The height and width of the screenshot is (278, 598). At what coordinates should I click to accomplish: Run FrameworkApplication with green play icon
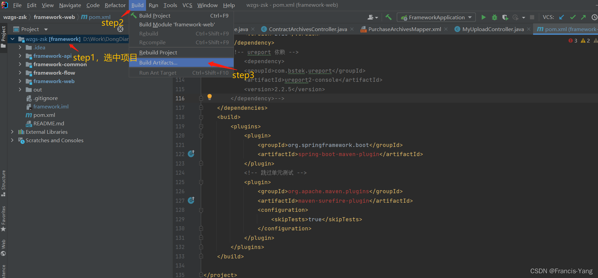[483, 17]
